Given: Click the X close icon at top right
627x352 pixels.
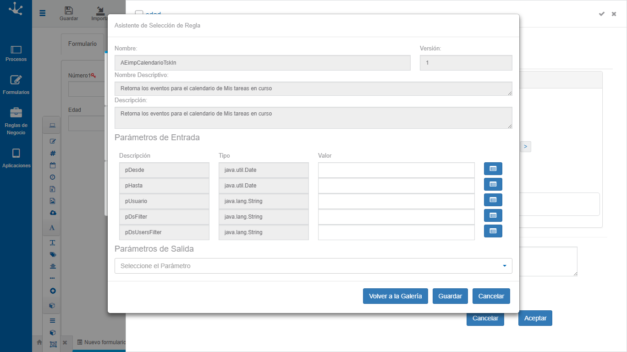Looking at the screenshot, I should click(x=614, y=14).
